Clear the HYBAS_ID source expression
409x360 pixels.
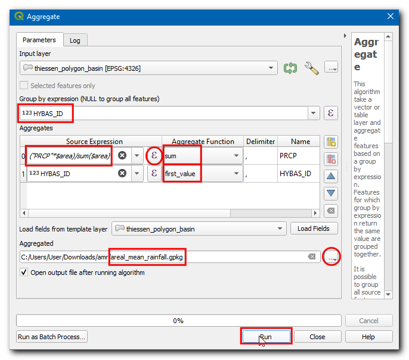(122, 173)
